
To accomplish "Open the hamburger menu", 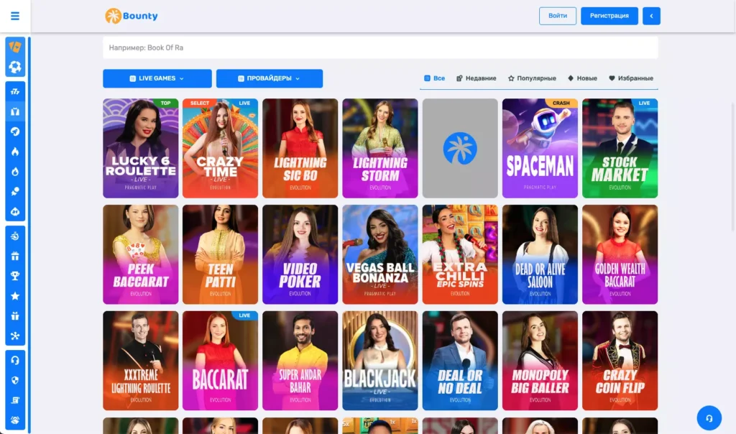I will click(x=15, y=16).
